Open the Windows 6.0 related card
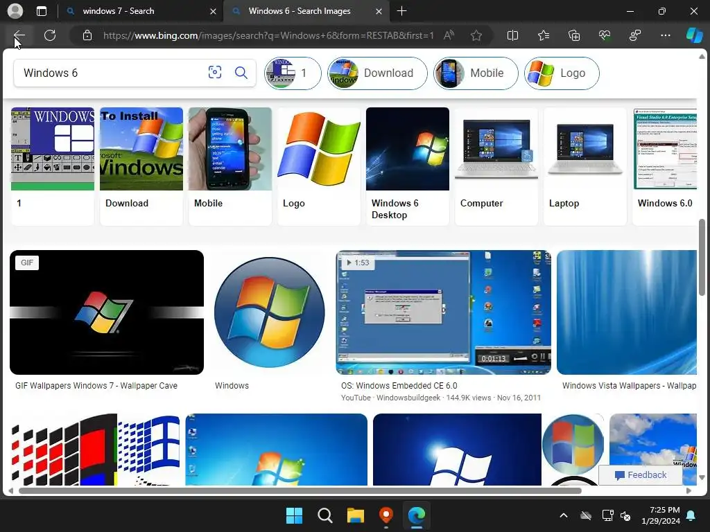This screenshot has width=710, height=532. click(x=664, y=166)
